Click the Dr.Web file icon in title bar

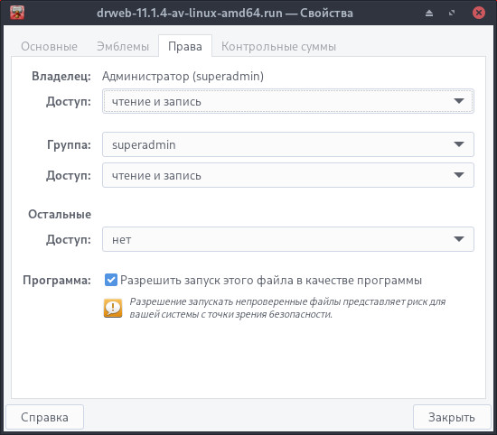pyautogui.click(x=17, y=13)
